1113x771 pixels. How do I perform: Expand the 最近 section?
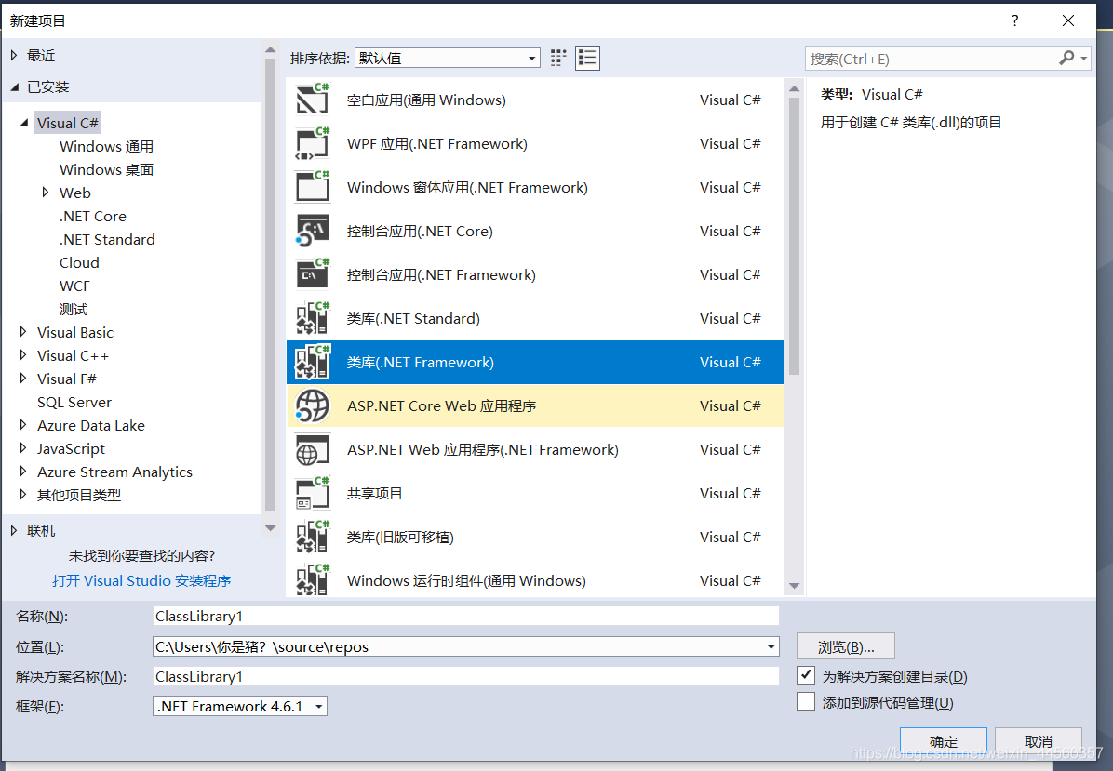pyautogui.click(x=13, y=55)
